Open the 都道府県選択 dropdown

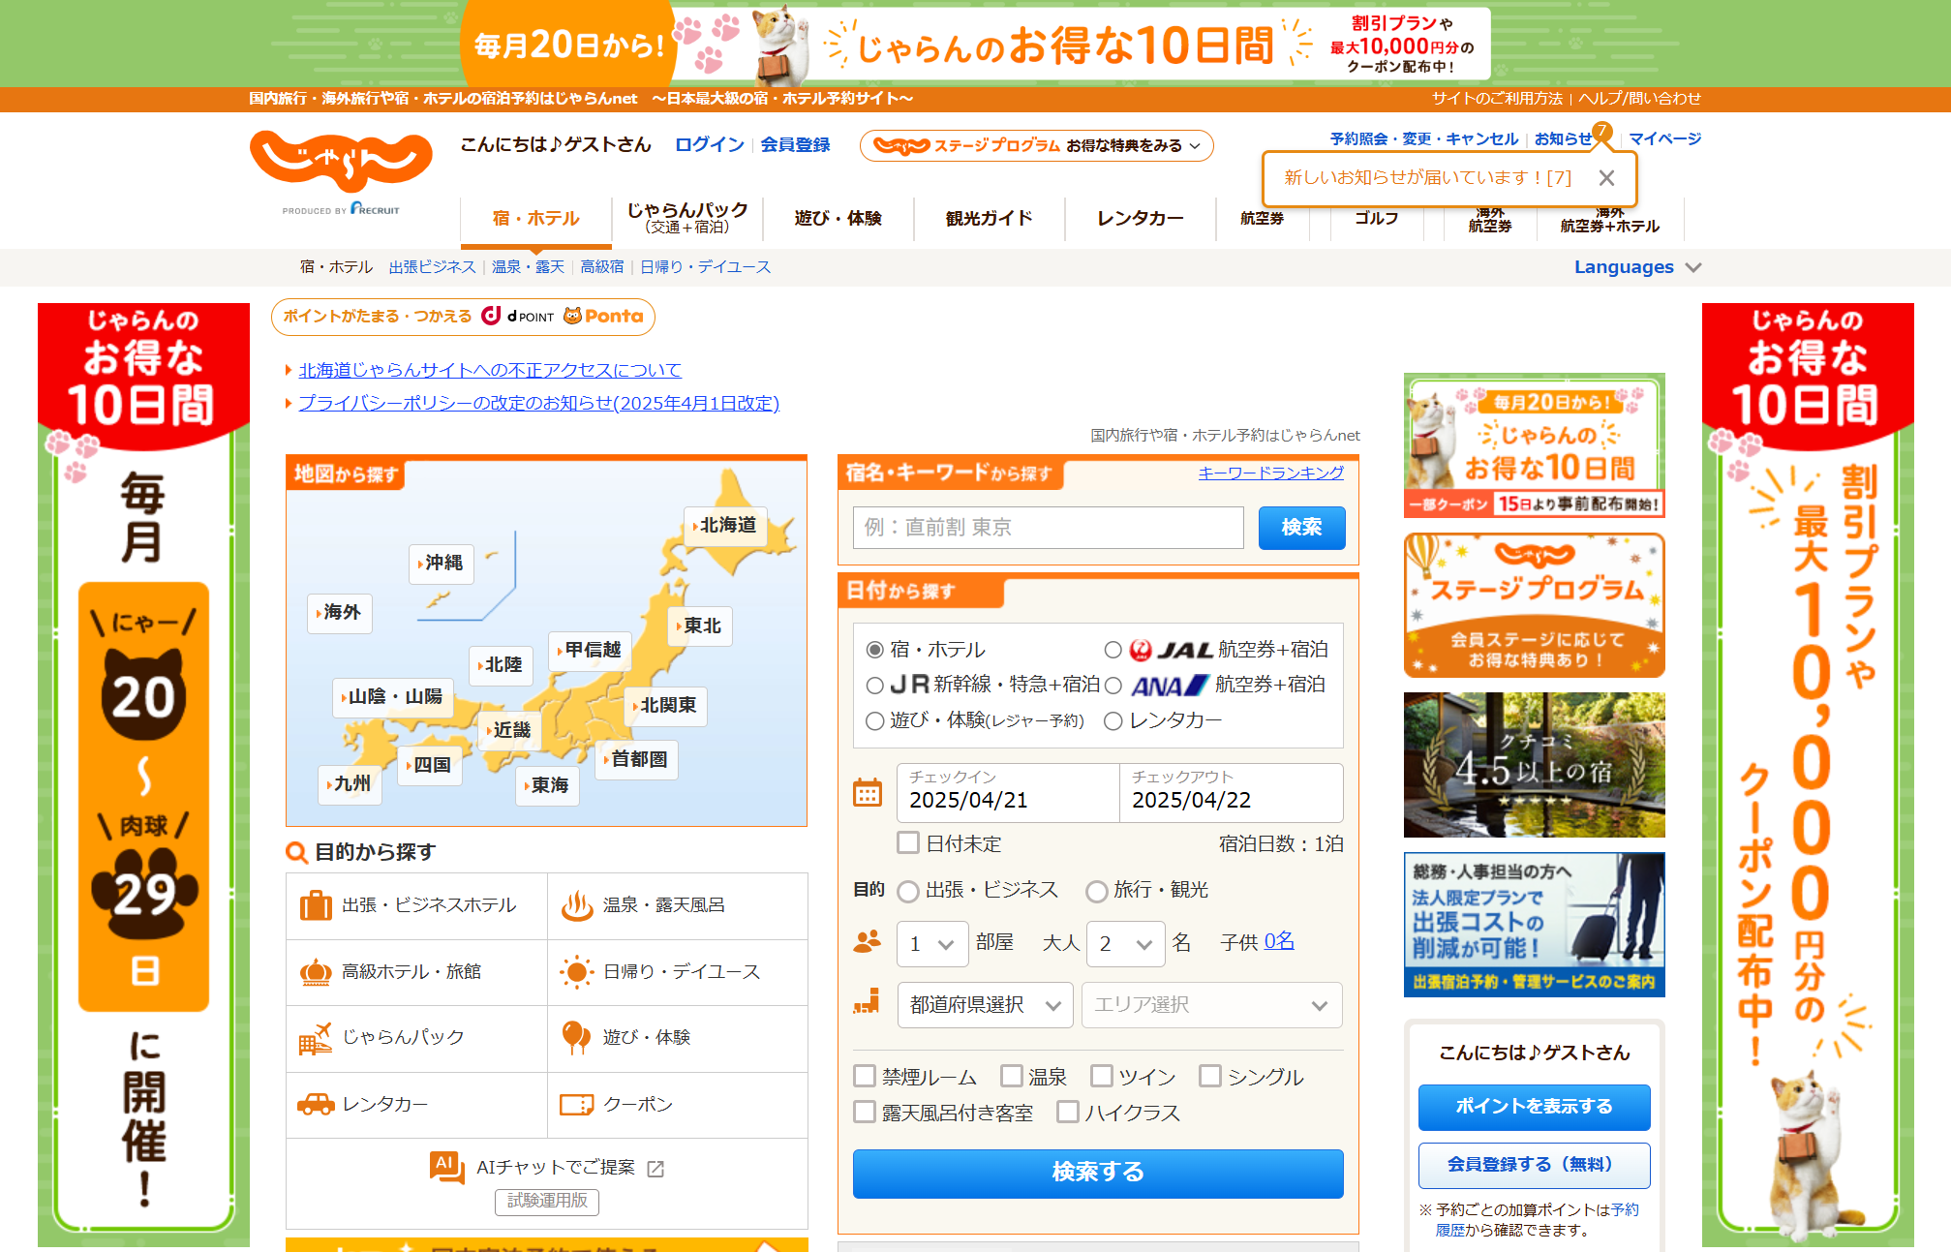pos(985,1005)
